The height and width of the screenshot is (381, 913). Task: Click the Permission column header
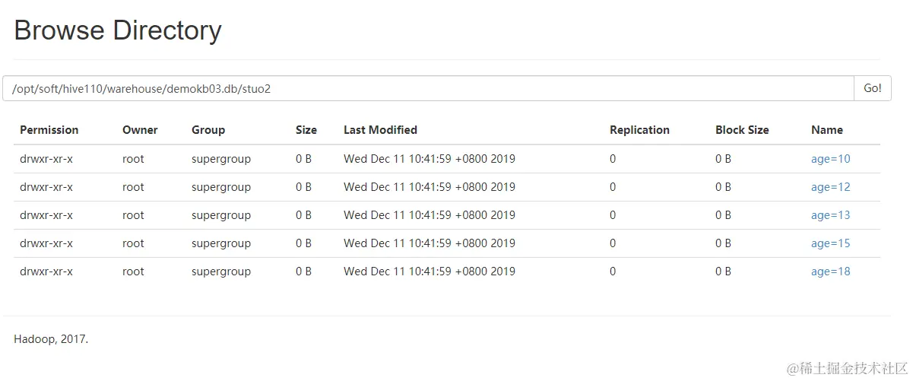click(49, 130)
